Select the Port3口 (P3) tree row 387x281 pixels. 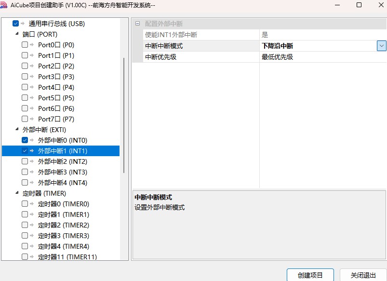(56, 77)
